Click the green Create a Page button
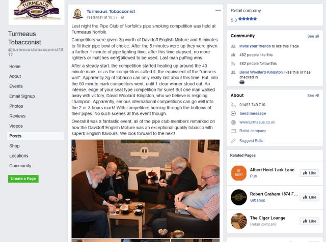326x242 pixels. click(23, 178)
